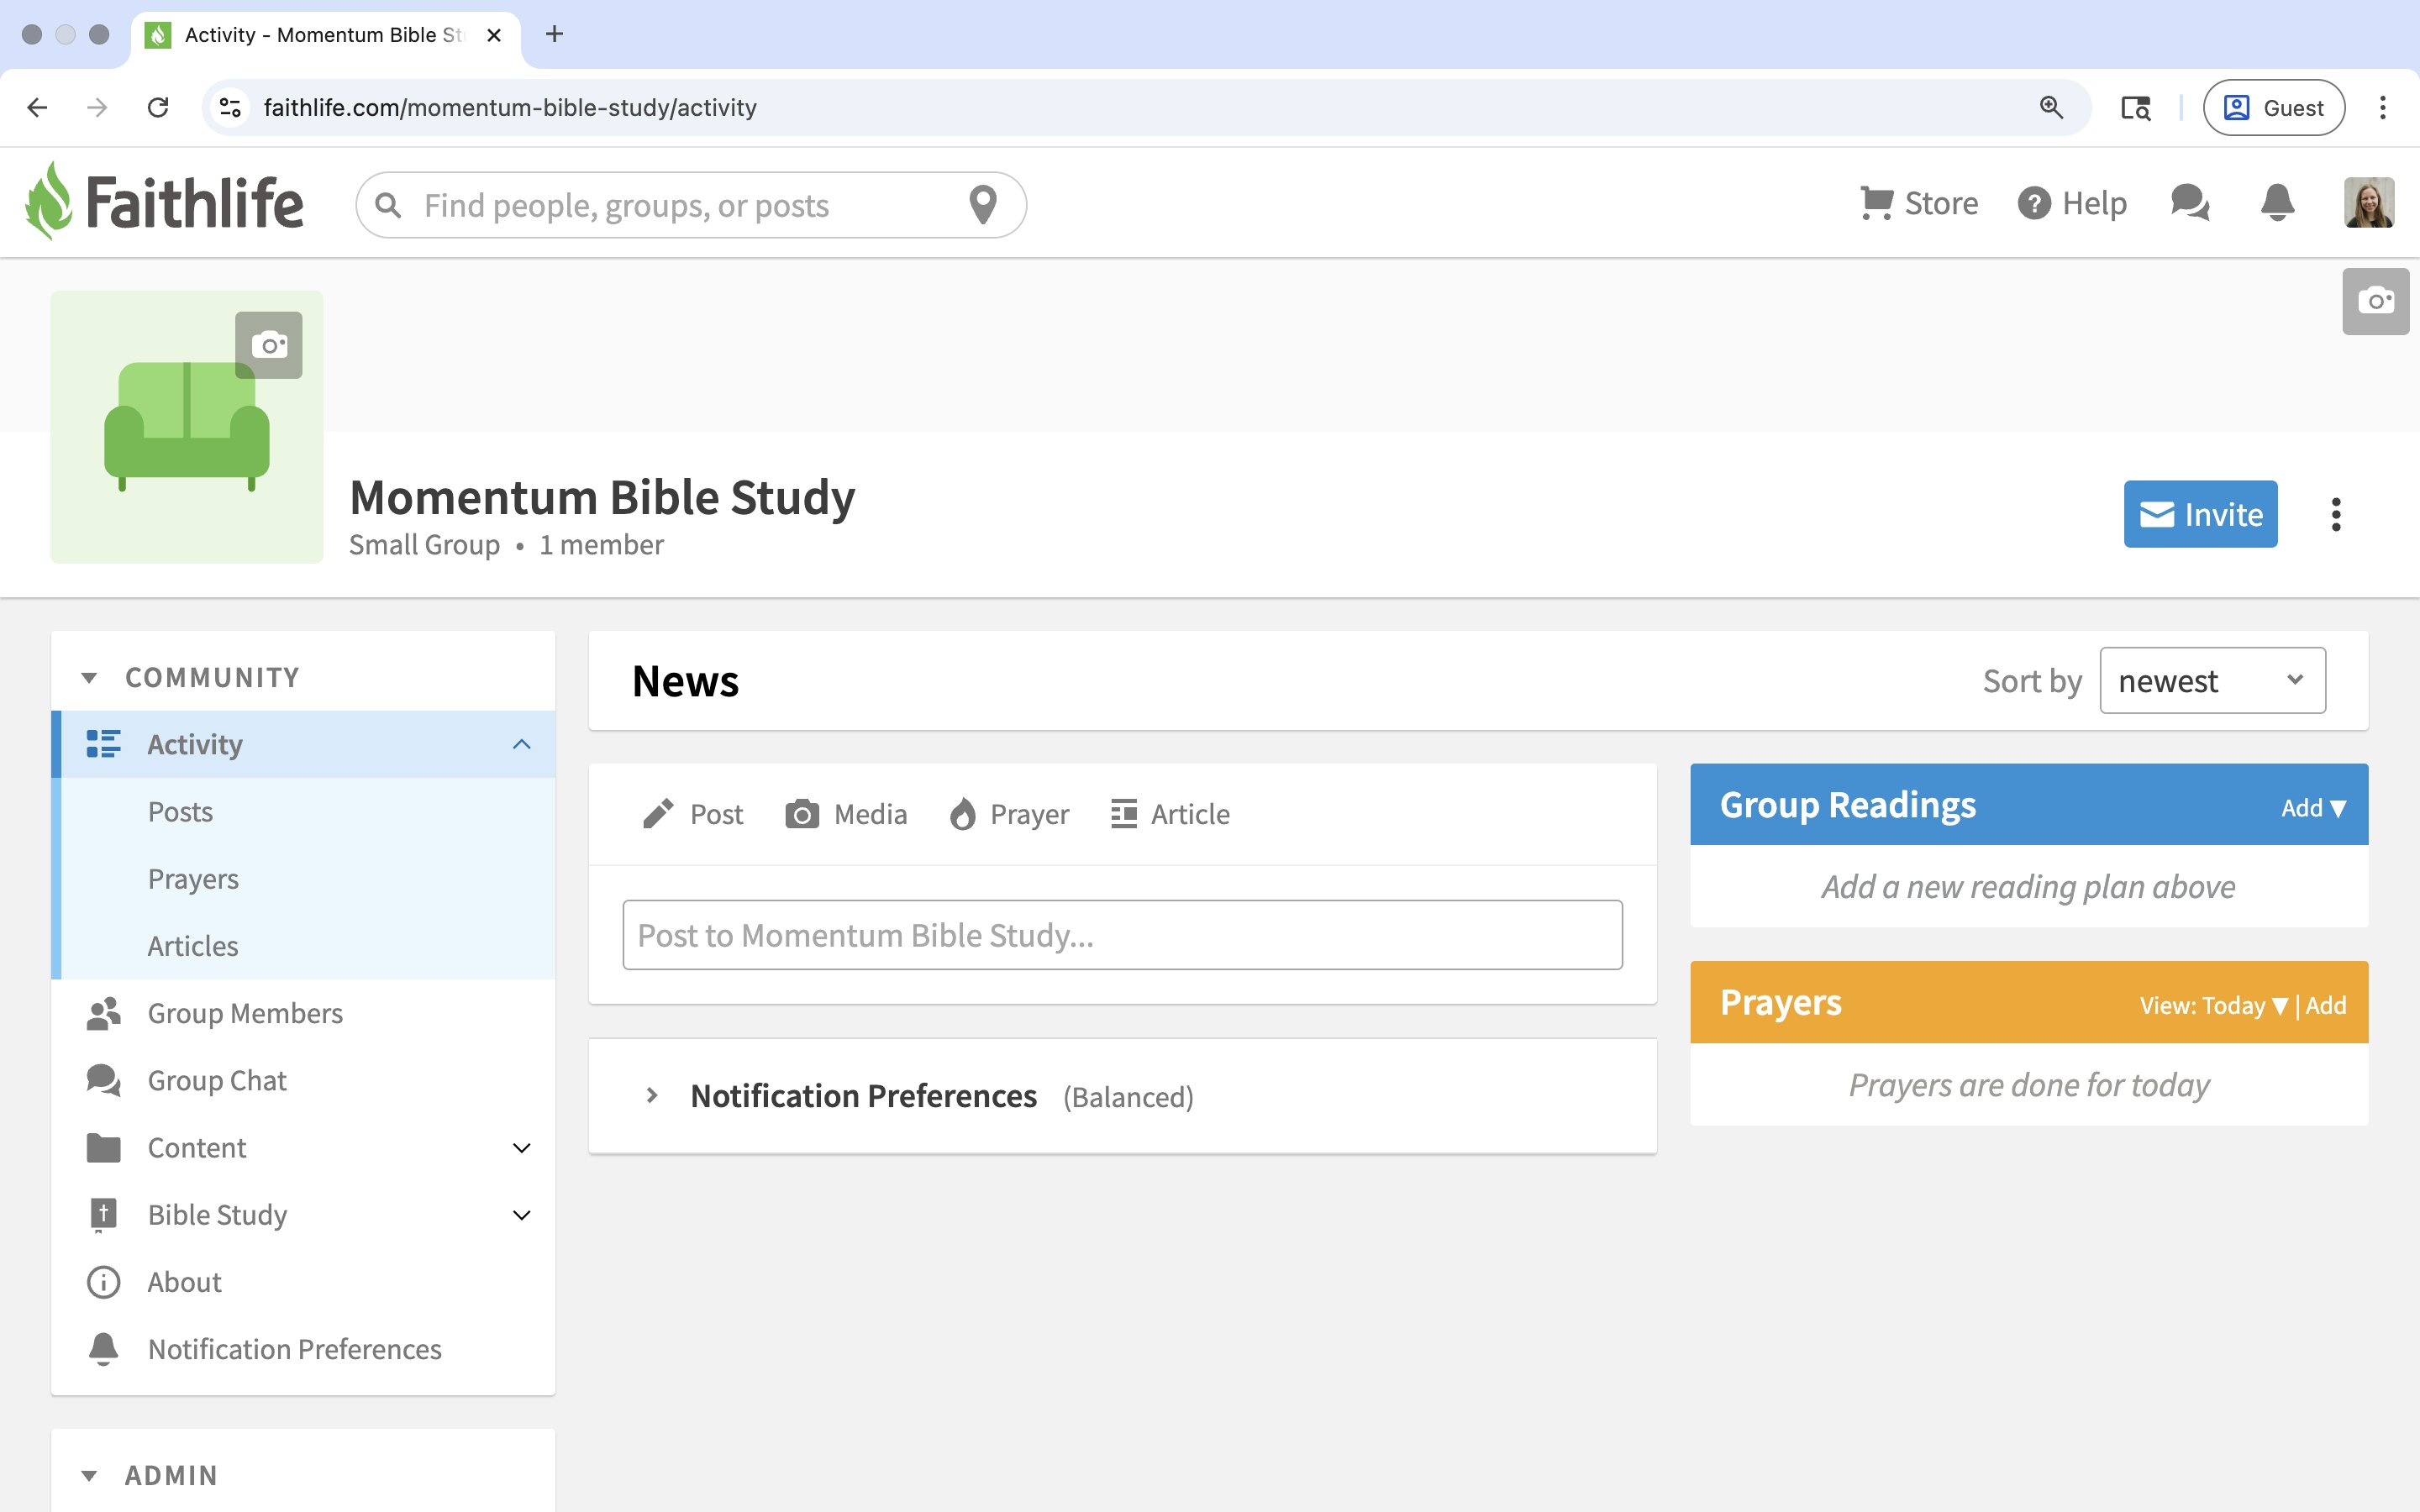Open the user profile avatar menu

click(x=2368, y=203)
